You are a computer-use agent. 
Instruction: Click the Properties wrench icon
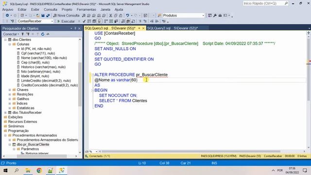(x=215, y=16)
